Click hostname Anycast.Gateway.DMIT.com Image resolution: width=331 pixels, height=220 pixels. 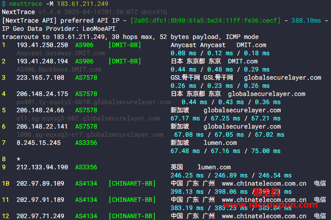pos(61,53)
